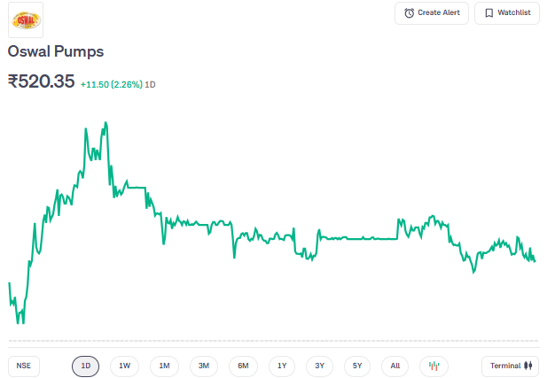Click the alarm clock icon in Create Alert
This screenshot has height=378, width=555.
tap(409, 13)
